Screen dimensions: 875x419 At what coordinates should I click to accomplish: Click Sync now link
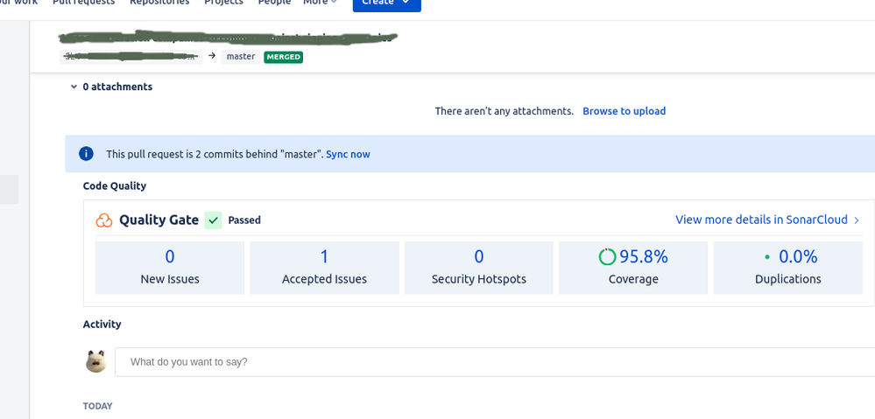(349, 154)
